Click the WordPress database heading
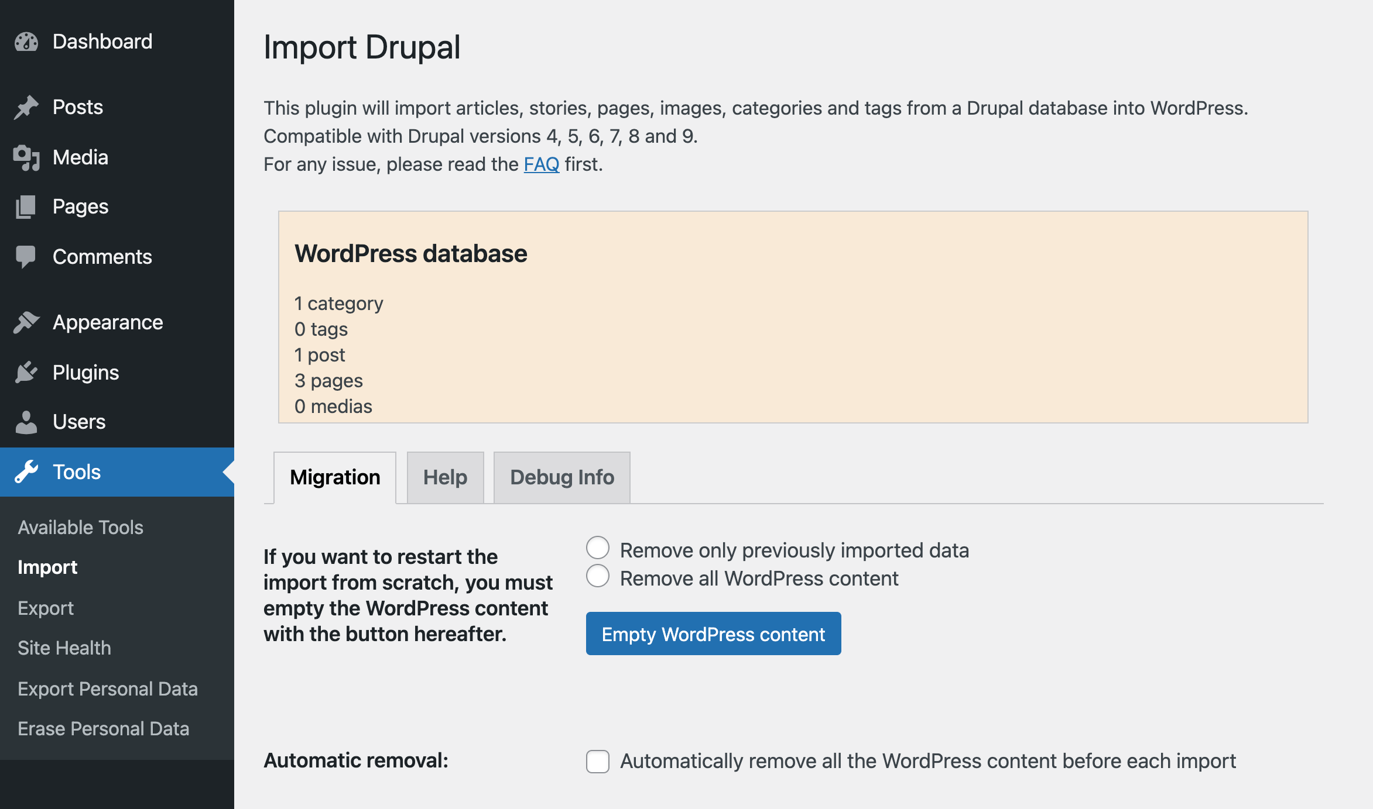 [411, 254]
